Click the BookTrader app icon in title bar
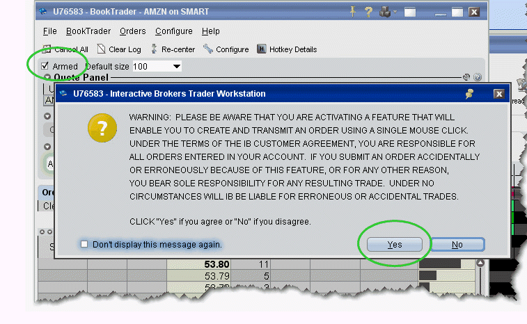 pyautogui.click(x=43, y=11)
